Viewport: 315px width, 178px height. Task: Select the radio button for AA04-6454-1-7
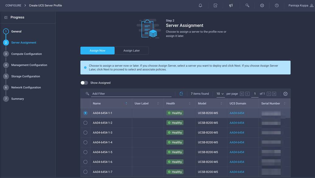pyautogui.click(x=86, y=172)
